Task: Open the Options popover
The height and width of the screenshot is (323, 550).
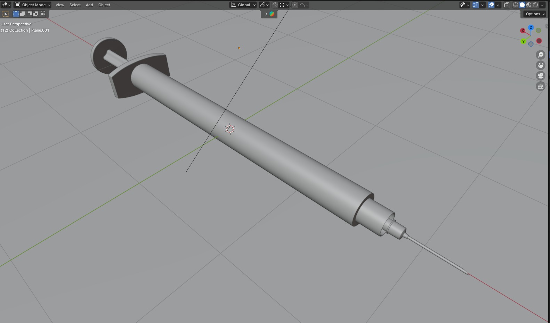Action: point(535,14)
